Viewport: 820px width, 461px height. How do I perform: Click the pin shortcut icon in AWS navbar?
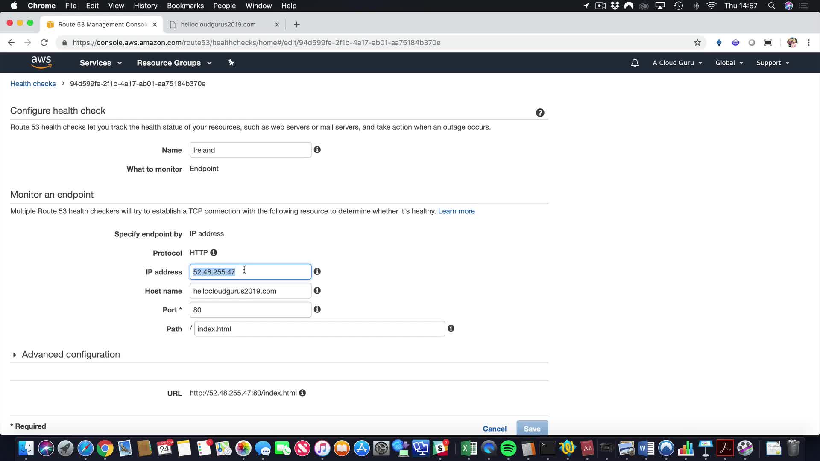[x=231, y=63]
